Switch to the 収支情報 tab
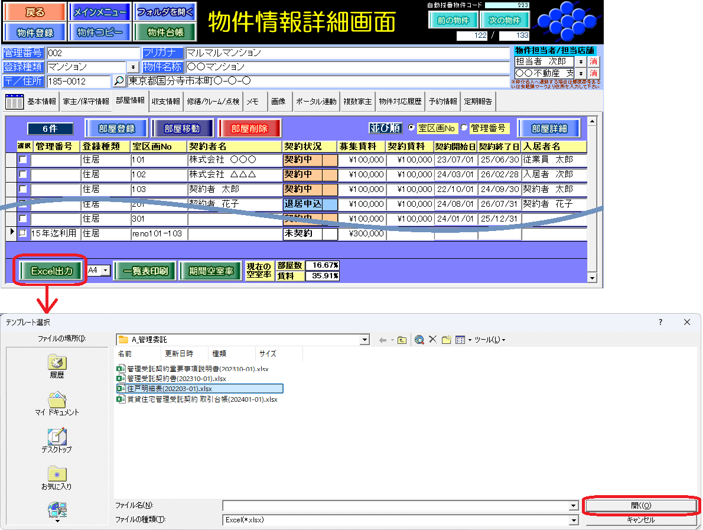Image resolution: width=703 pixels, height=530 pixels. (165, 102)
